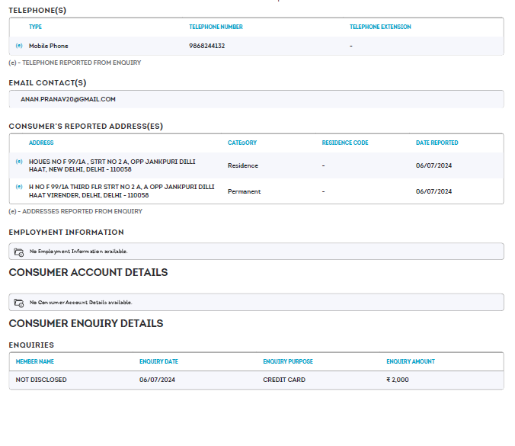The width and height of the screenshot is (515, 446).
Task: Select the NOT DISCLOSED member name cell
Action: coord(41,380)
